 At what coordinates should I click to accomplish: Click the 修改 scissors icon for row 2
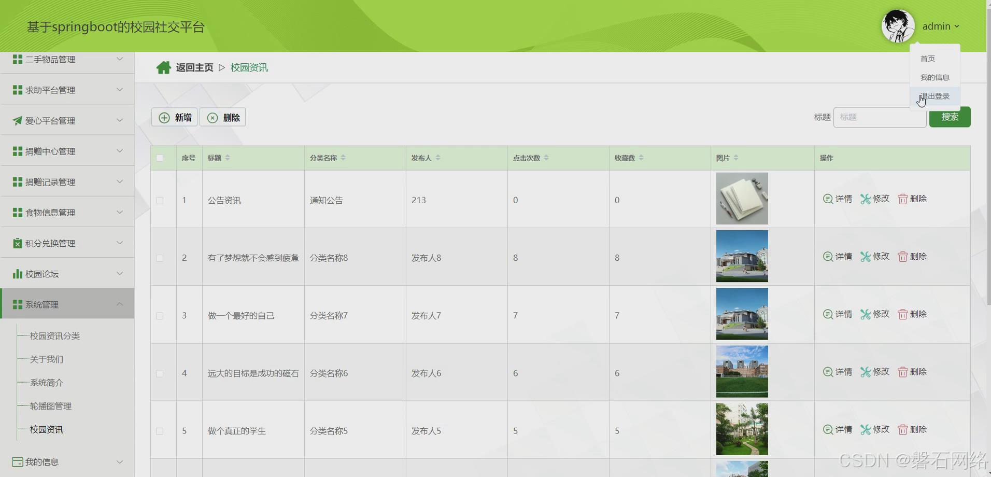click(x=865, y=256)
